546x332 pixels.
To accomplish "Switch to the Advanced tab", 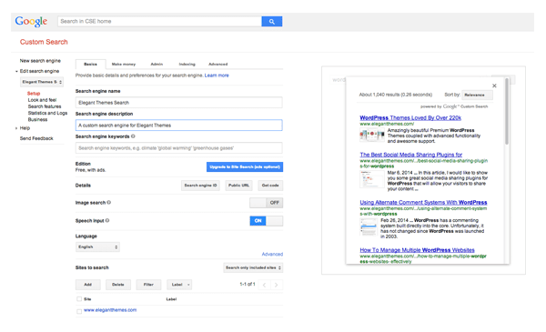I will coord(218,64).
